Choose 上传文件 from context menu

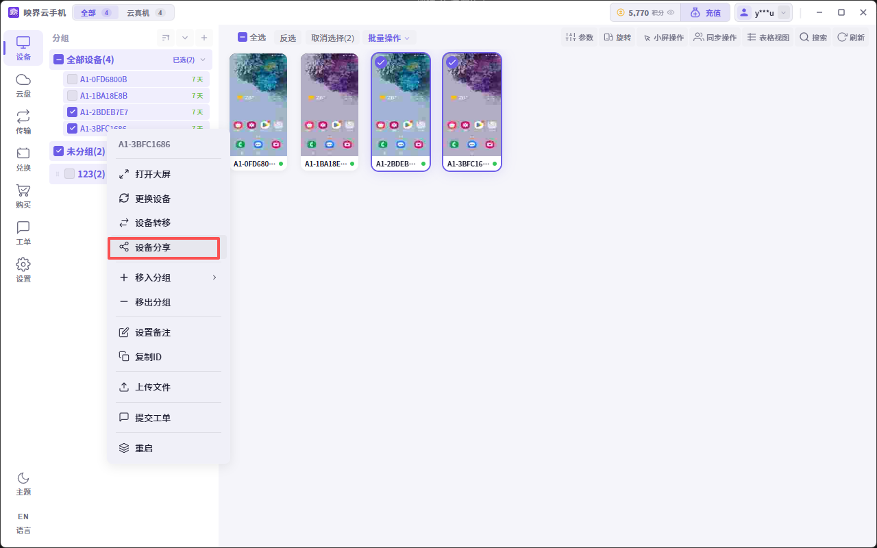coord(170,387)
